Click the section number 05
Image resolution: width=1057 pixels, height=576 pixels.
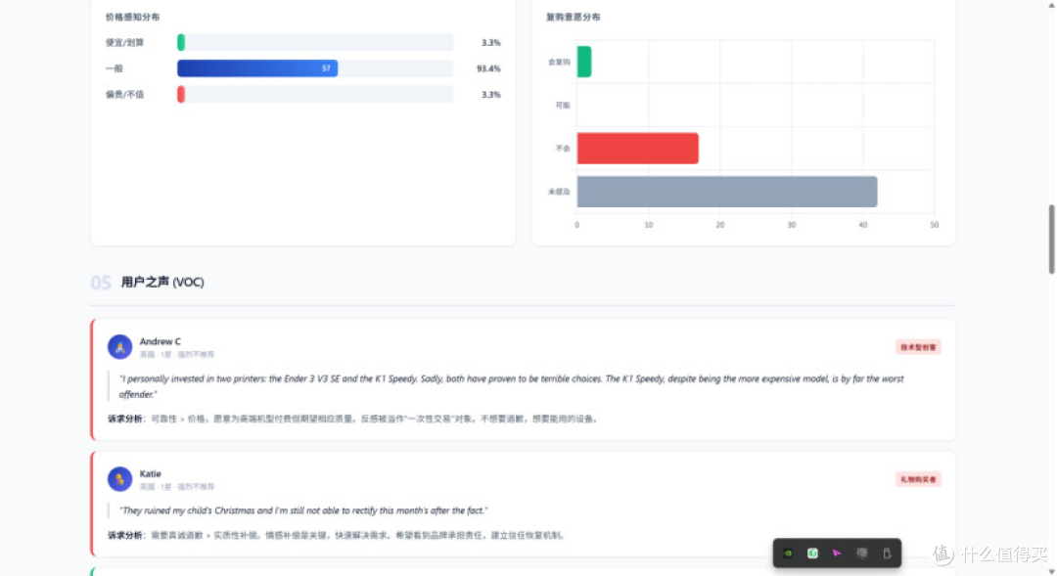pyautogui.click(x=101, y=283)
